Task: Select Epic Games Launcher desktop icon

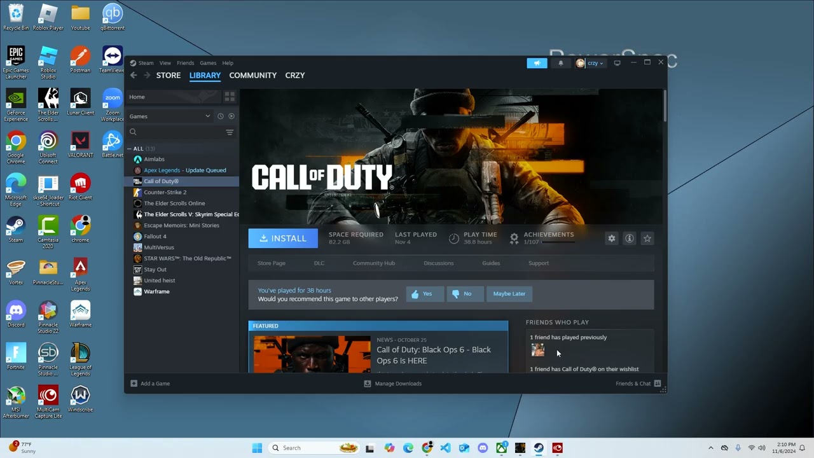Action: [16, 62]
